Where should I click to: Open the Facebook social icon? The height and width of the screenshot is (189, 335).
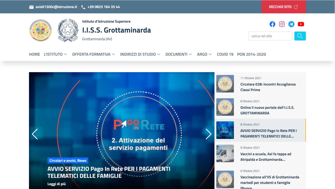pos(272,24)
